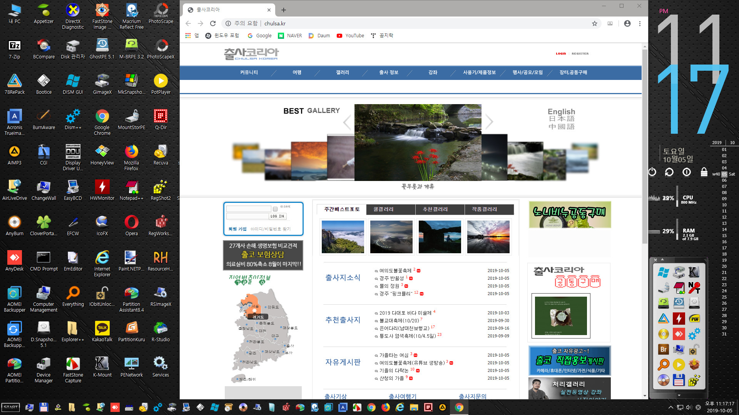Open Opera desktop icon
This screenshot has width=739, height=415.
[x=131, y=226]
